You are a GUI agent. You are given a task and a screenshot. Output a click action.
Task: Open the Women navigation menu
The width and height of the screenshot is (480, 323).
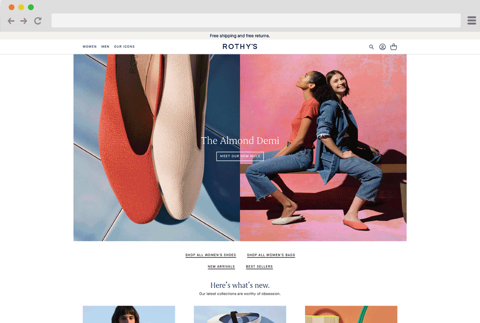90,47
